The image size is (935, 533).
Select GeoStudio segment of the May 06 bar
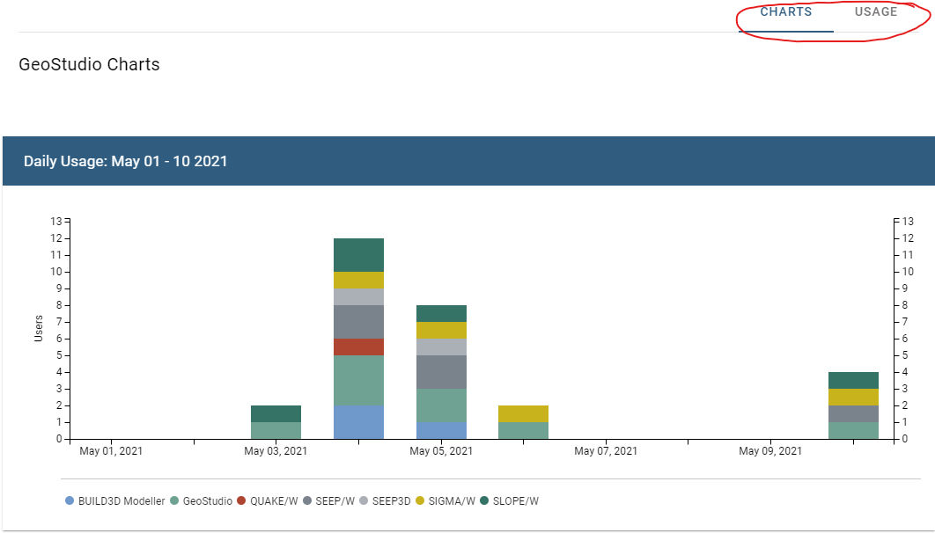[524, 431]
